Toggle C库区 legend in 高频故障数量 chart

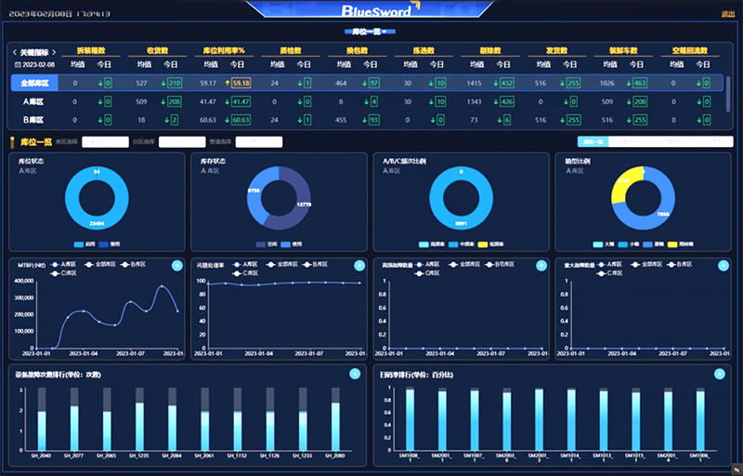(x=427, y=273)
